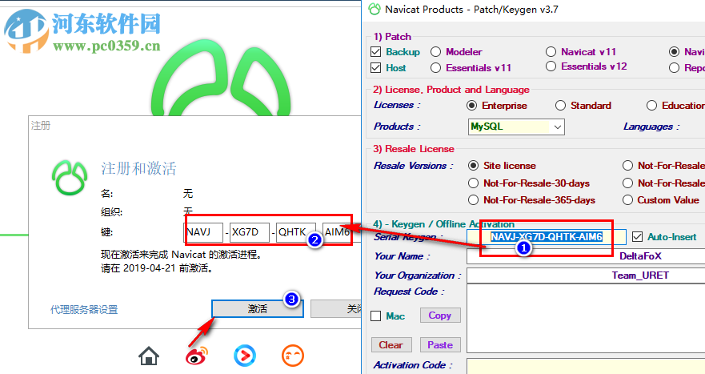Image resolution: width=705 pixels, height=374 pixels.
Task: Toggle the Host checkbox
Action: point(376,68)
